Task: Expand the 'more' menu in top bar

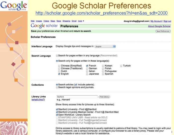Action: (x=81, y=21)
